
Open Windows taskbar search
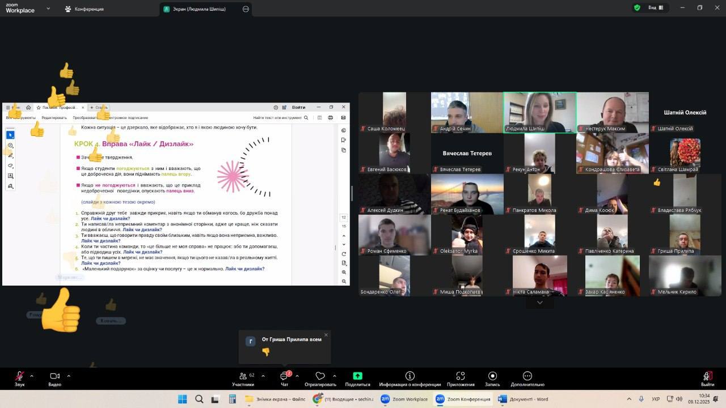pos(199,399)
